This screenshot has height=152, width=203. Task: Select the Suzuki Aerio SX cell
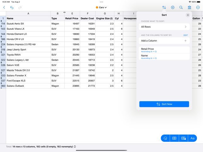(28, 24)
